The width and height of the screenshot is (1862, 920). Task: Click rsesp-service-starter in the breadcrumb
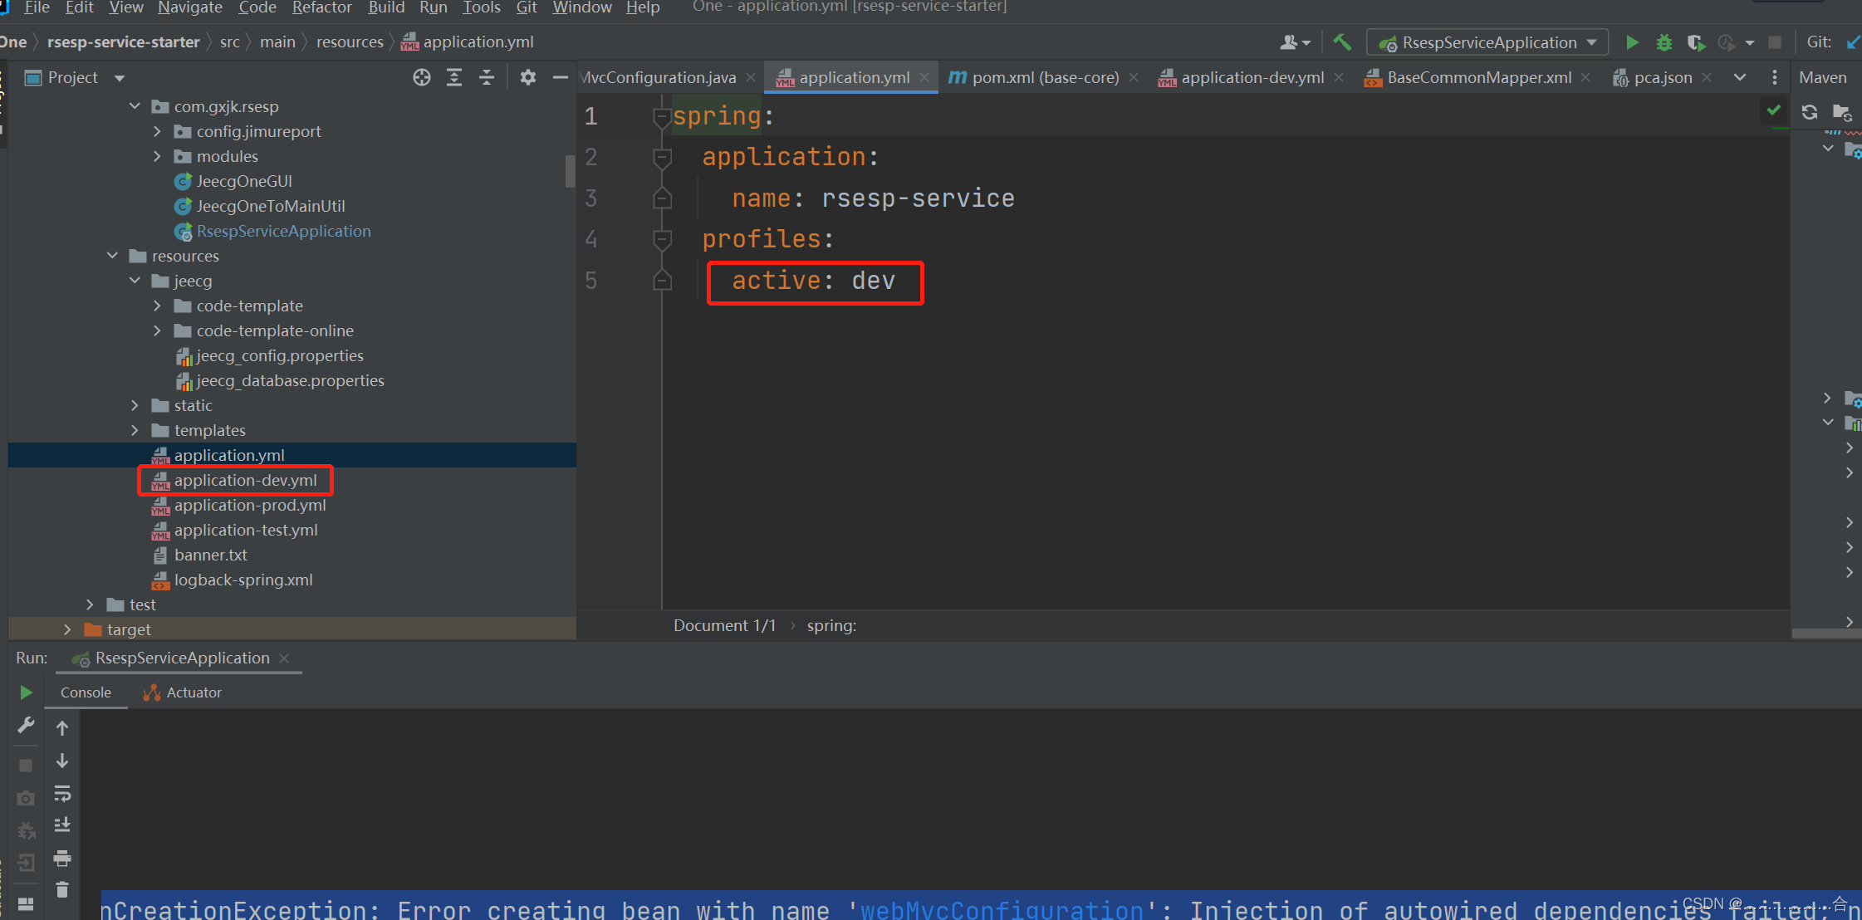(x=124, y=42)
